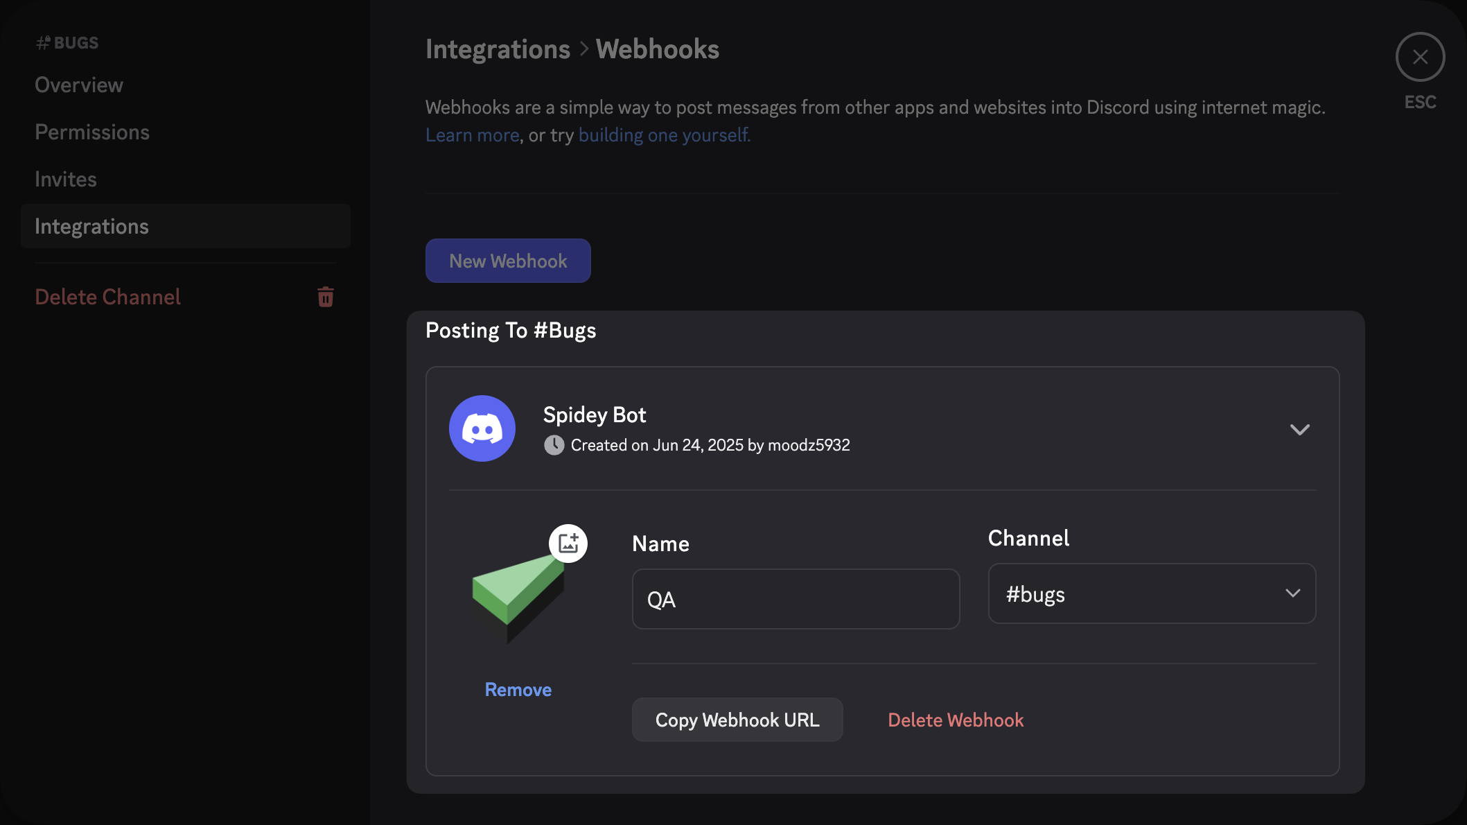
Task: Switch to Permissions in the sidebar
Action: pos(92,132)
